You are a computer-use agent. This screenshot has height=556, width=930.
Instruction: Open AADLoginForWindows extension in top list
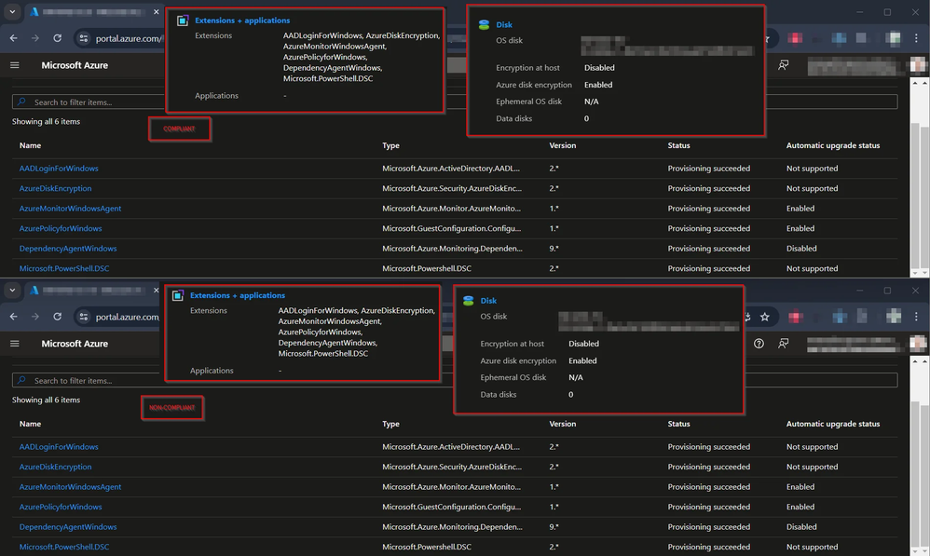click(59, 169)
